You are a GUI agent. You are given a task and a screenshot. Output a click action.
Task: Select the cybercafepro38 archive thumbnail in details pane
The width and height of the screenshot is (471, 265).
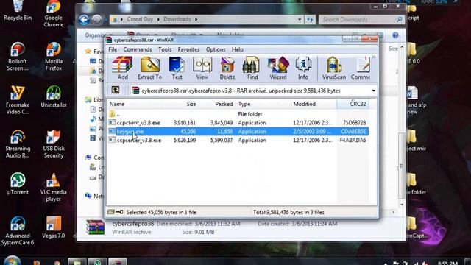tap(95, 227)
